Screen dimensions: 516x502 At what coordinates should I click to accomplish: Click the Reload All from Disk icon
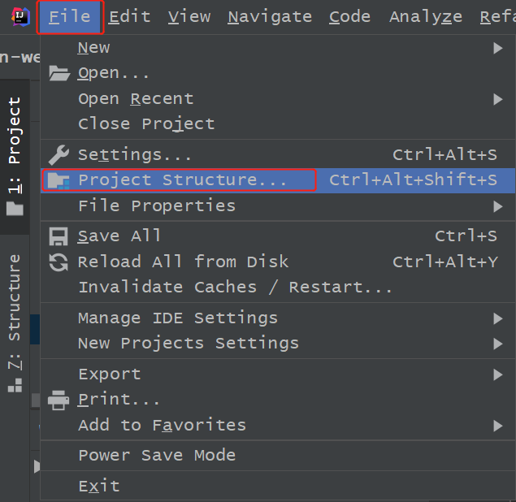pyautogui.click(x=59, y=262)
